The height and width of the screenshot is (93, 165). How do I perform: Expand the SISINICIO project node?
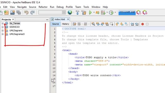click(3, 27)
